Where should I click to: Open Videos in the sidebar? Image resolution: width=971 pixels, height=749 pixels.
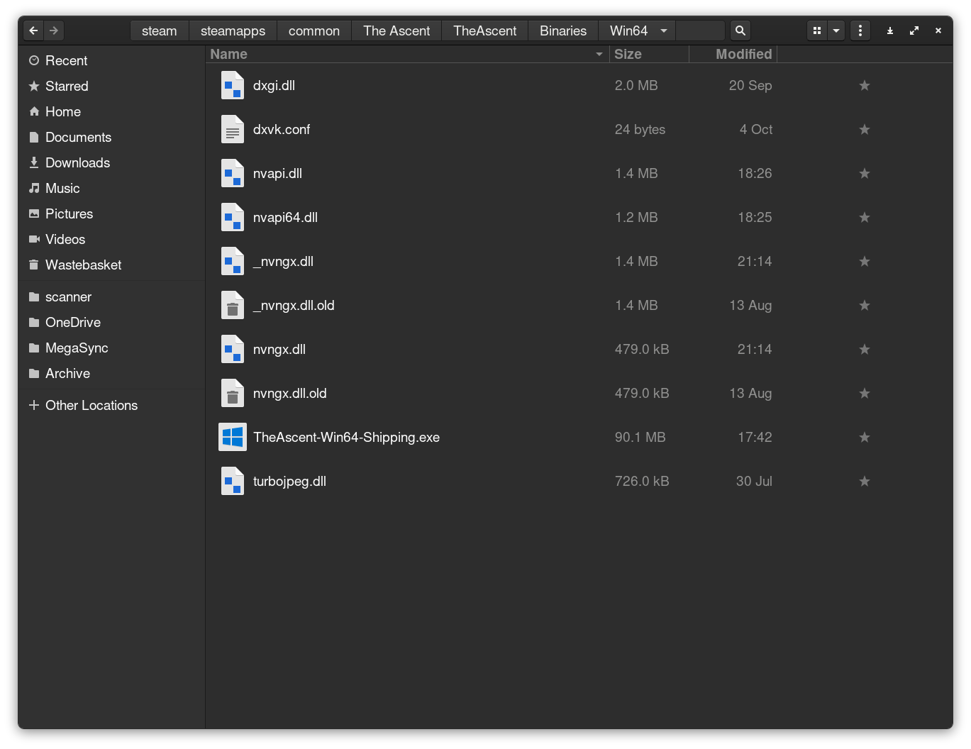pos(112,239)
